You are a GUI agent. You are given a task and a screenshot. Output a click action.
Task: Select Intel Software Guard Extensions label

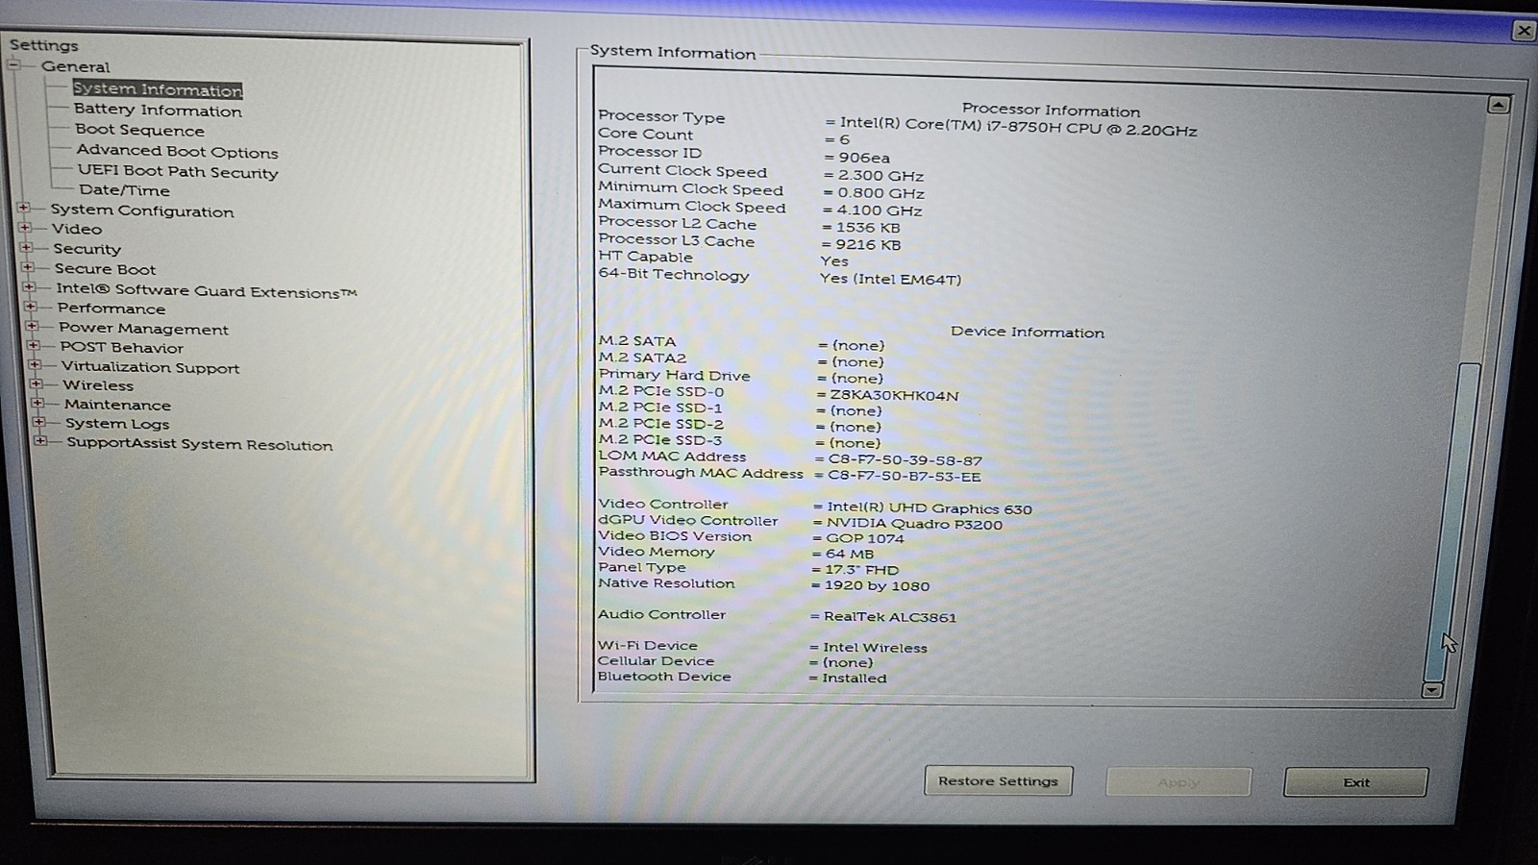(206, 290)
